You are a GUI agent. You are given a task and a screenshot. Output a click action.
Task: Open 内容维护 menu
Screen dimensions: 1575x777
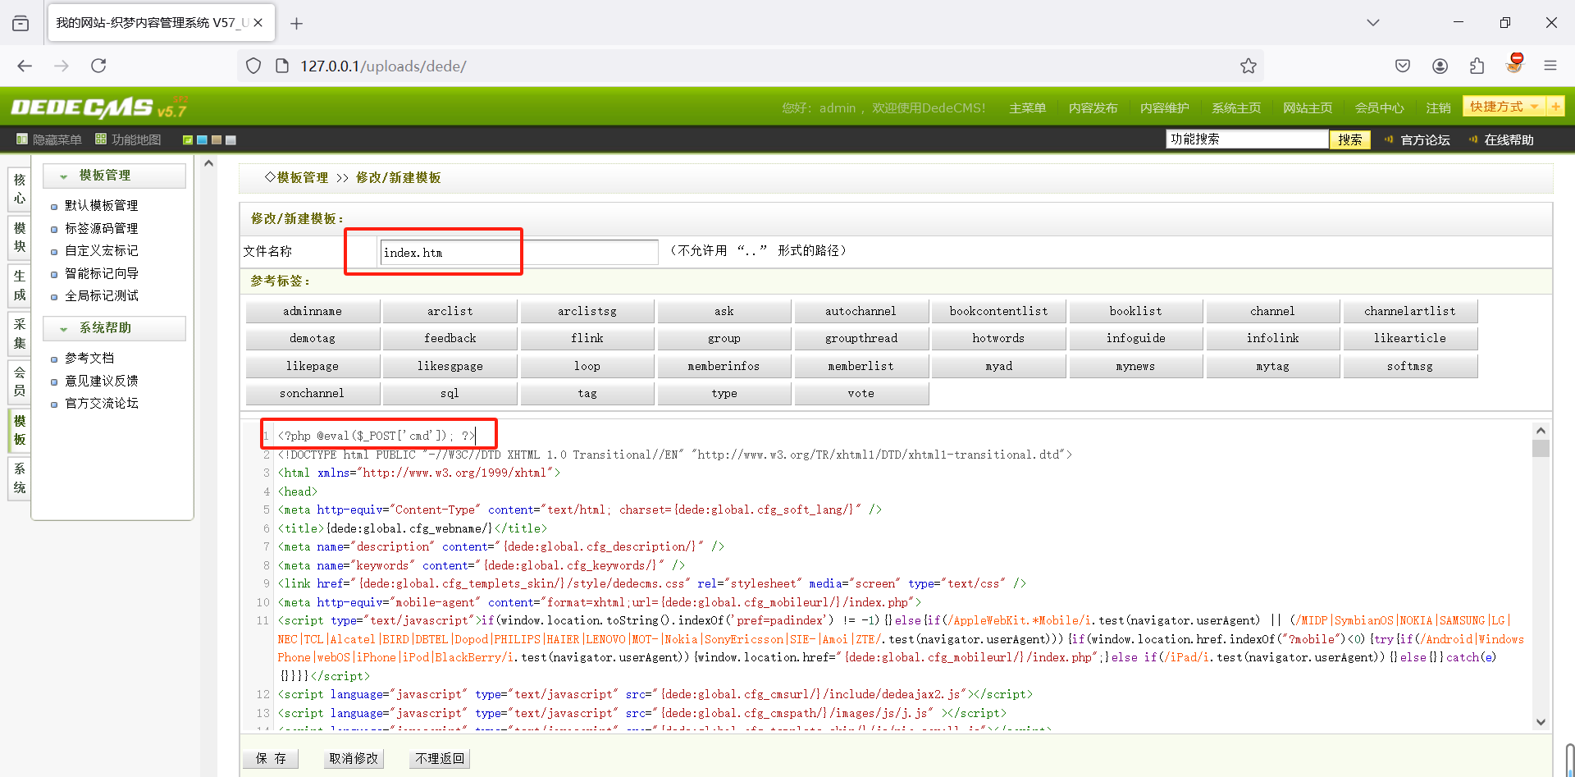(1164, 107)
